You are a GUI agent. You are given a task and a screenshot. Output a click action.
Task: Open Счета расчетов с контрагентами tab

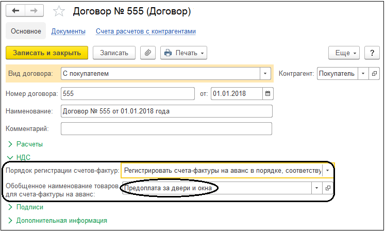(146, 31)
